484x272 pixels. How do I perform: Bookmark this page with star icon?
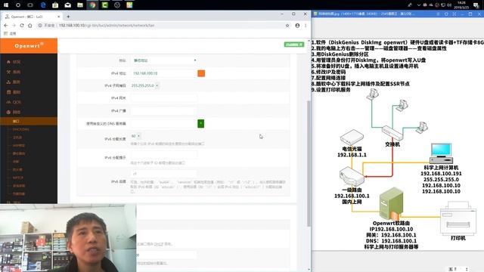click(x=287, y=26)
